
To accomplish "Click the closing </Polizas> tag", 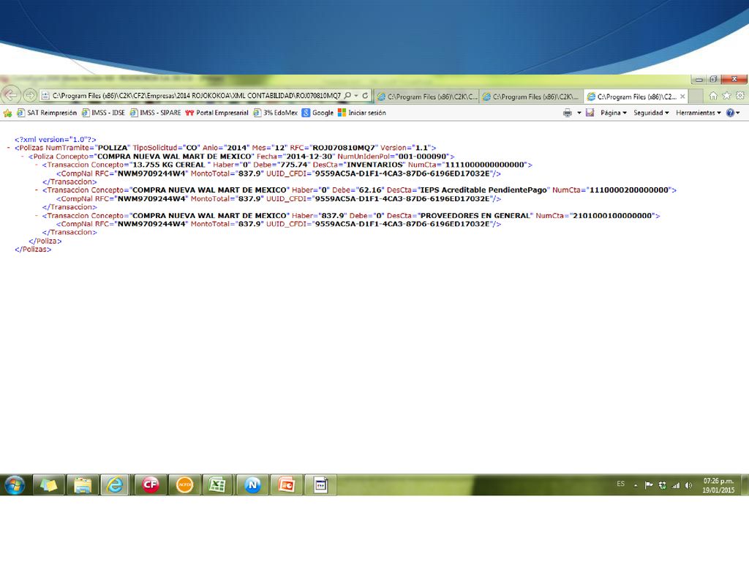I will tap(33, 250).
